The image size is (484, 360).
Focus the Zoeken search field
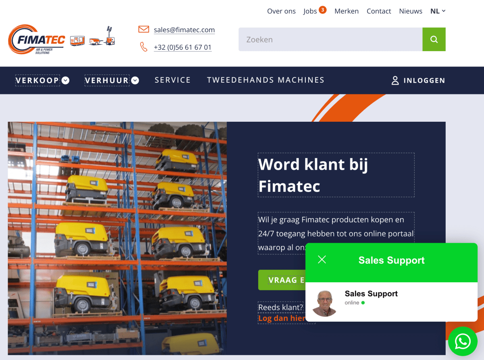click(x=330, y=39)
